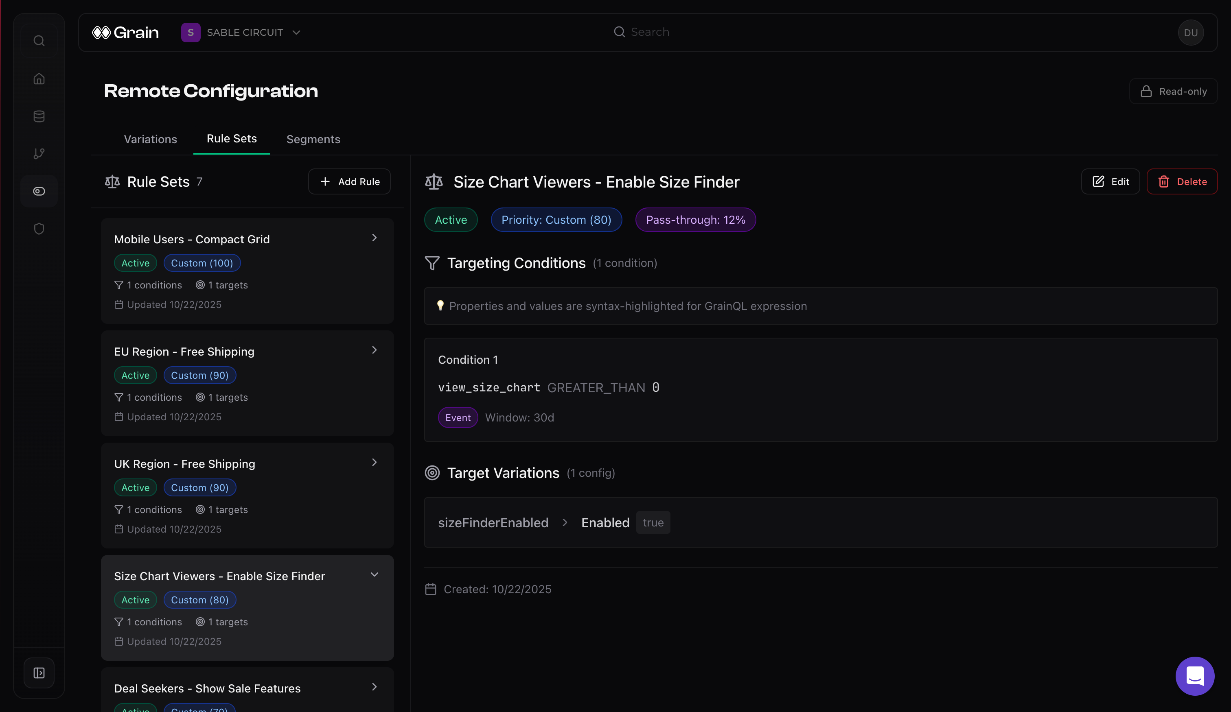Open the chat support bubble
This screenshot has height=712, width=1231.
1194,676
